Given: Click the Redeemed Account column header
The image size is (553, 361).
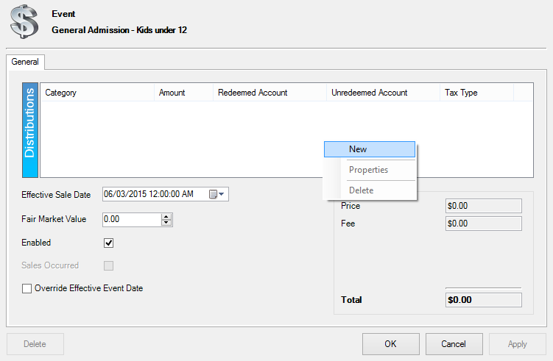Looking at the screenshot, I should click(270, 93).
